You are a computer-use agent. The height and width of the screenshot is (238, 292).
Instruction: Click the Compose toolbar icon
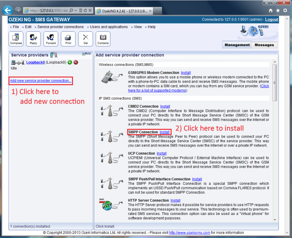[x=16, y=39]
